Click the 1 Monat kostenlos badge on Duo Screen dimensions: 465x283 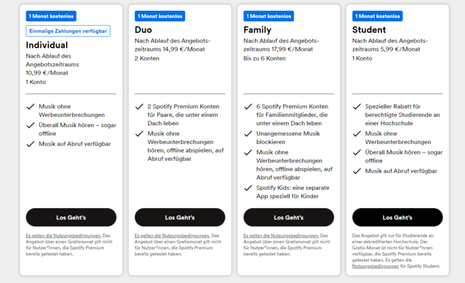pyautogui.click(x=160, y=16)
